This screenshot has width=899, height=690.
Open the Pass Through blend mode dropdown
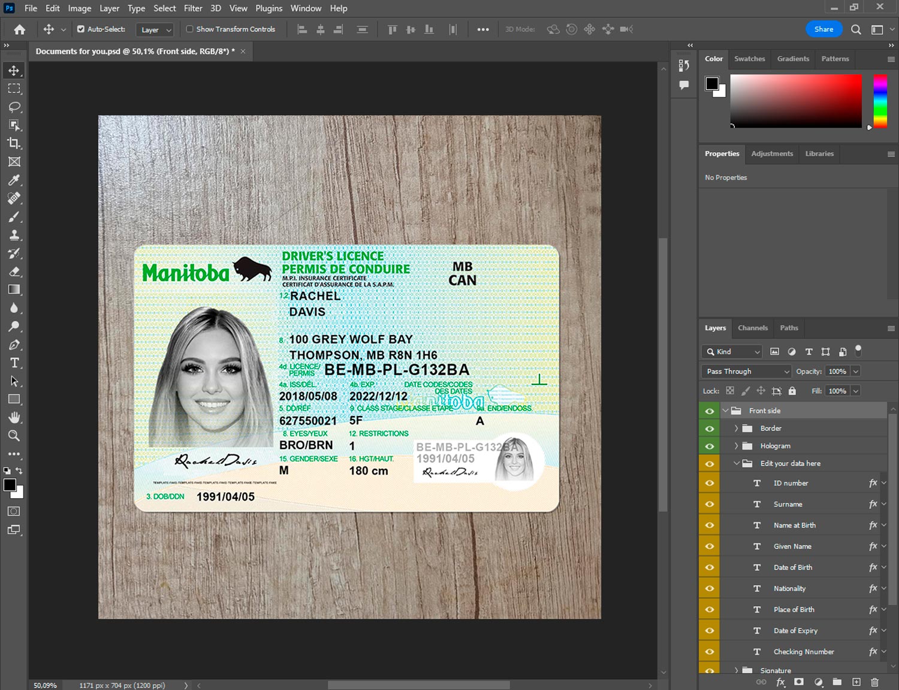tap(746, 372)
